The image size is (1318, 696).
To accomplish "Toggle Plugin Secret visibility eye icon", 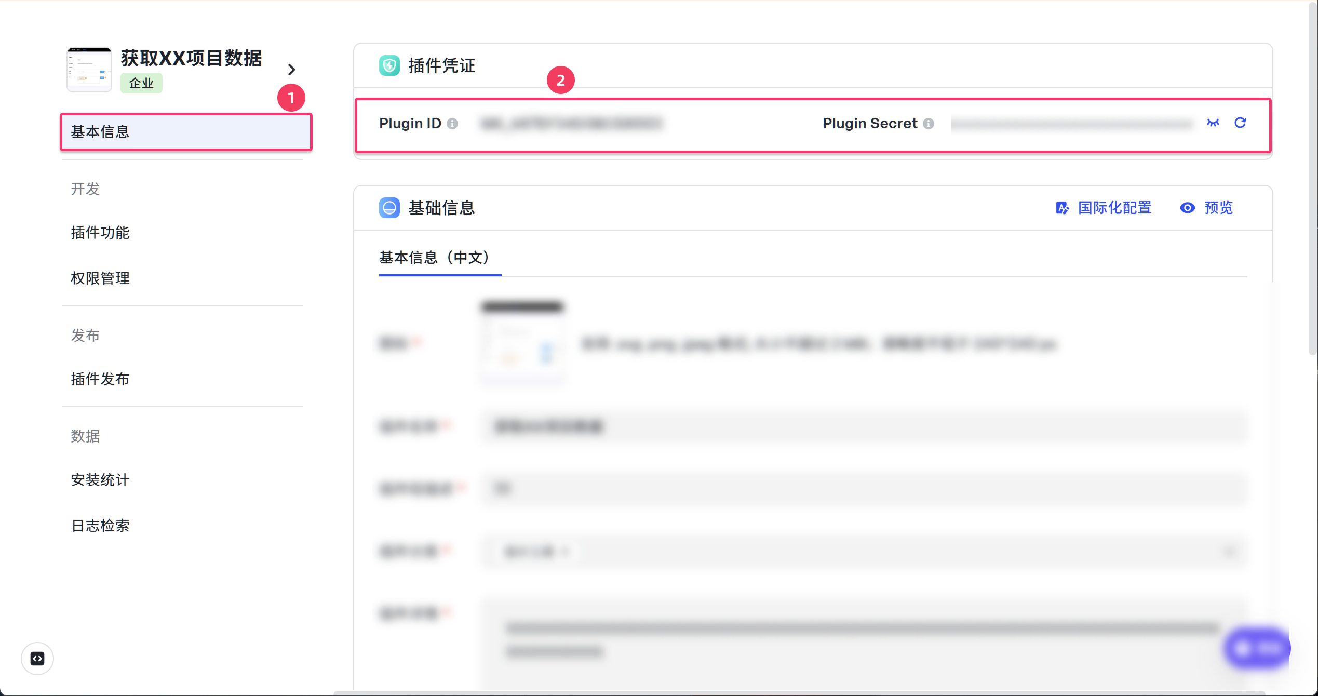I will point(1213,123).
